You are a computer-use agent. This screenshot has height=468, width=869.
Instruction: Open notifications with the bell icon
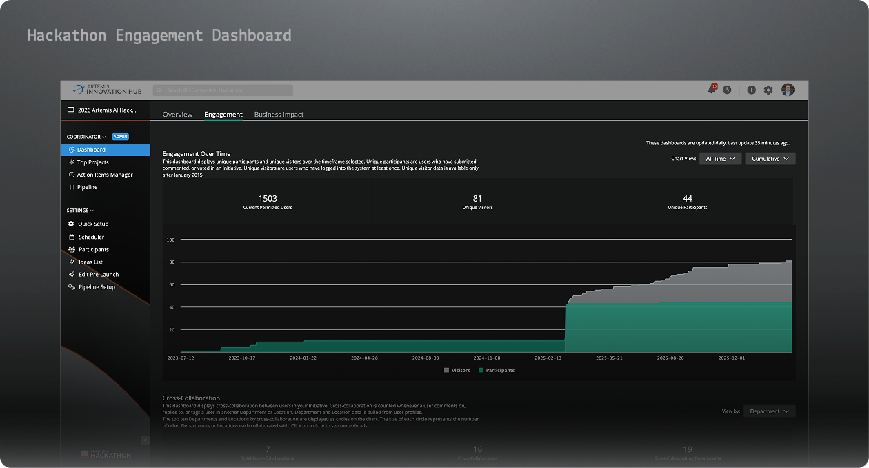point(710,89)
